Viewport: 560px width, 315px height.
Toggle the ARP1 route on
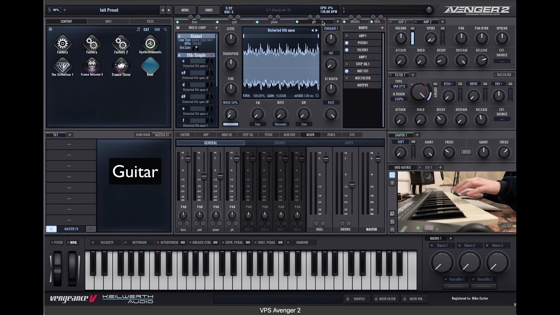tap(346, 36)
